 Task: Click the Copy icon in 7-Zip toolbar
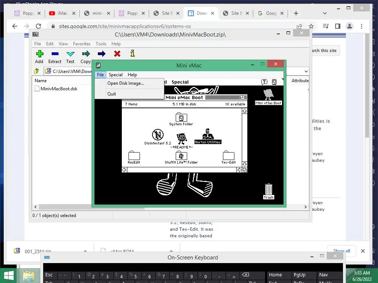pyautogui.click(x=86, y=57)
